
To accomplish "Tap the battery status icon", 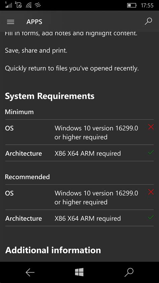I will click(x=132, y=5).
